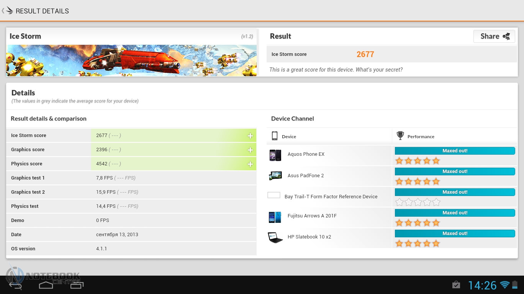Screen dimensions: 524x294
Task: Sort by Performance column header
Action: (x=420, y=137)
